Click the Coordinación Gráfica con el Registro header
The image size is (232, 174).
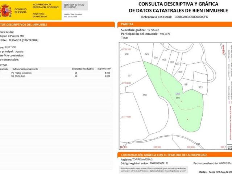coord(174,155)
